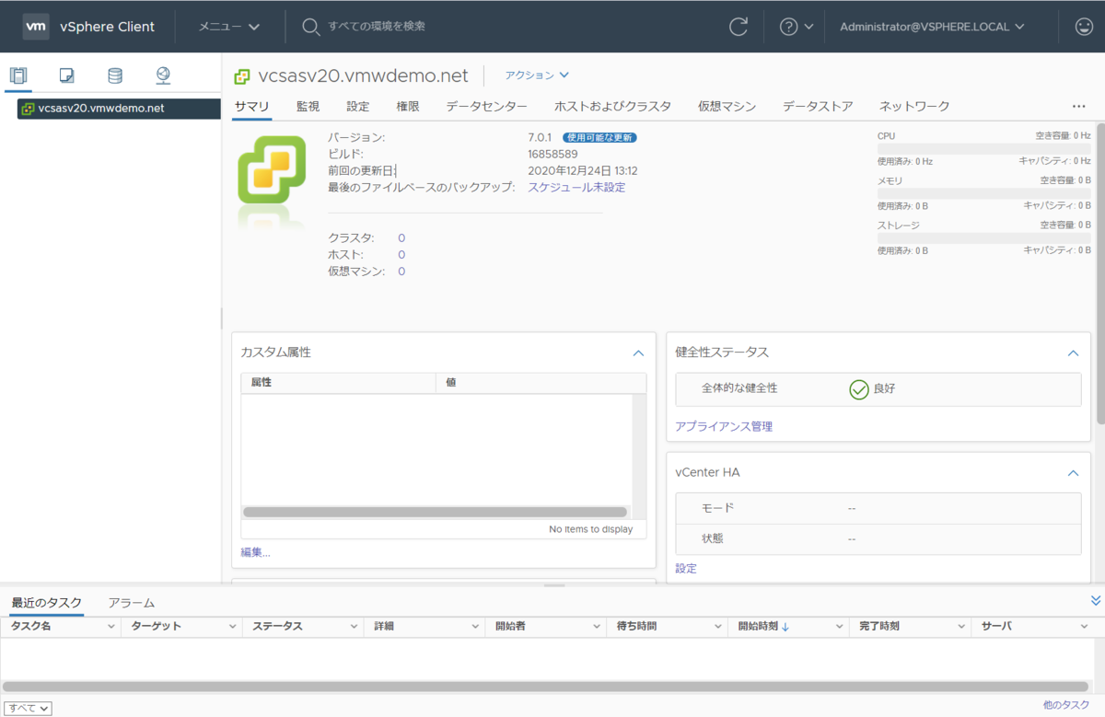This screenshot has height=717, width=1105.
Task: Open the スケジュール未設定 backup link
Action: (576, 188)
